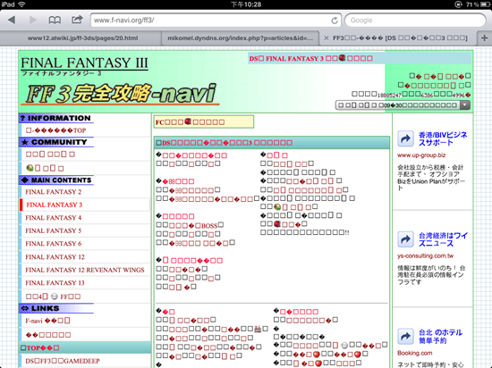Open FINAL FANTASY 3 sidebar link
Viewport: 492px width, 368px height.
[x=54, y=205]
